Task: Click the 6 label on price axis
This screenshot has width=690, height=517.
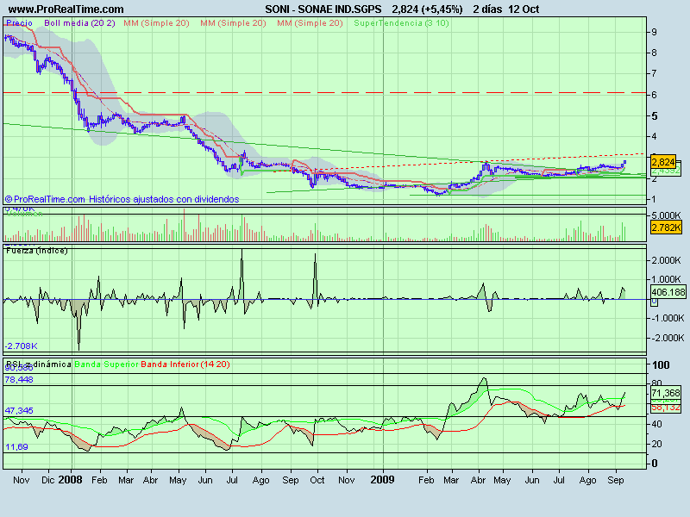Action: 655,95
